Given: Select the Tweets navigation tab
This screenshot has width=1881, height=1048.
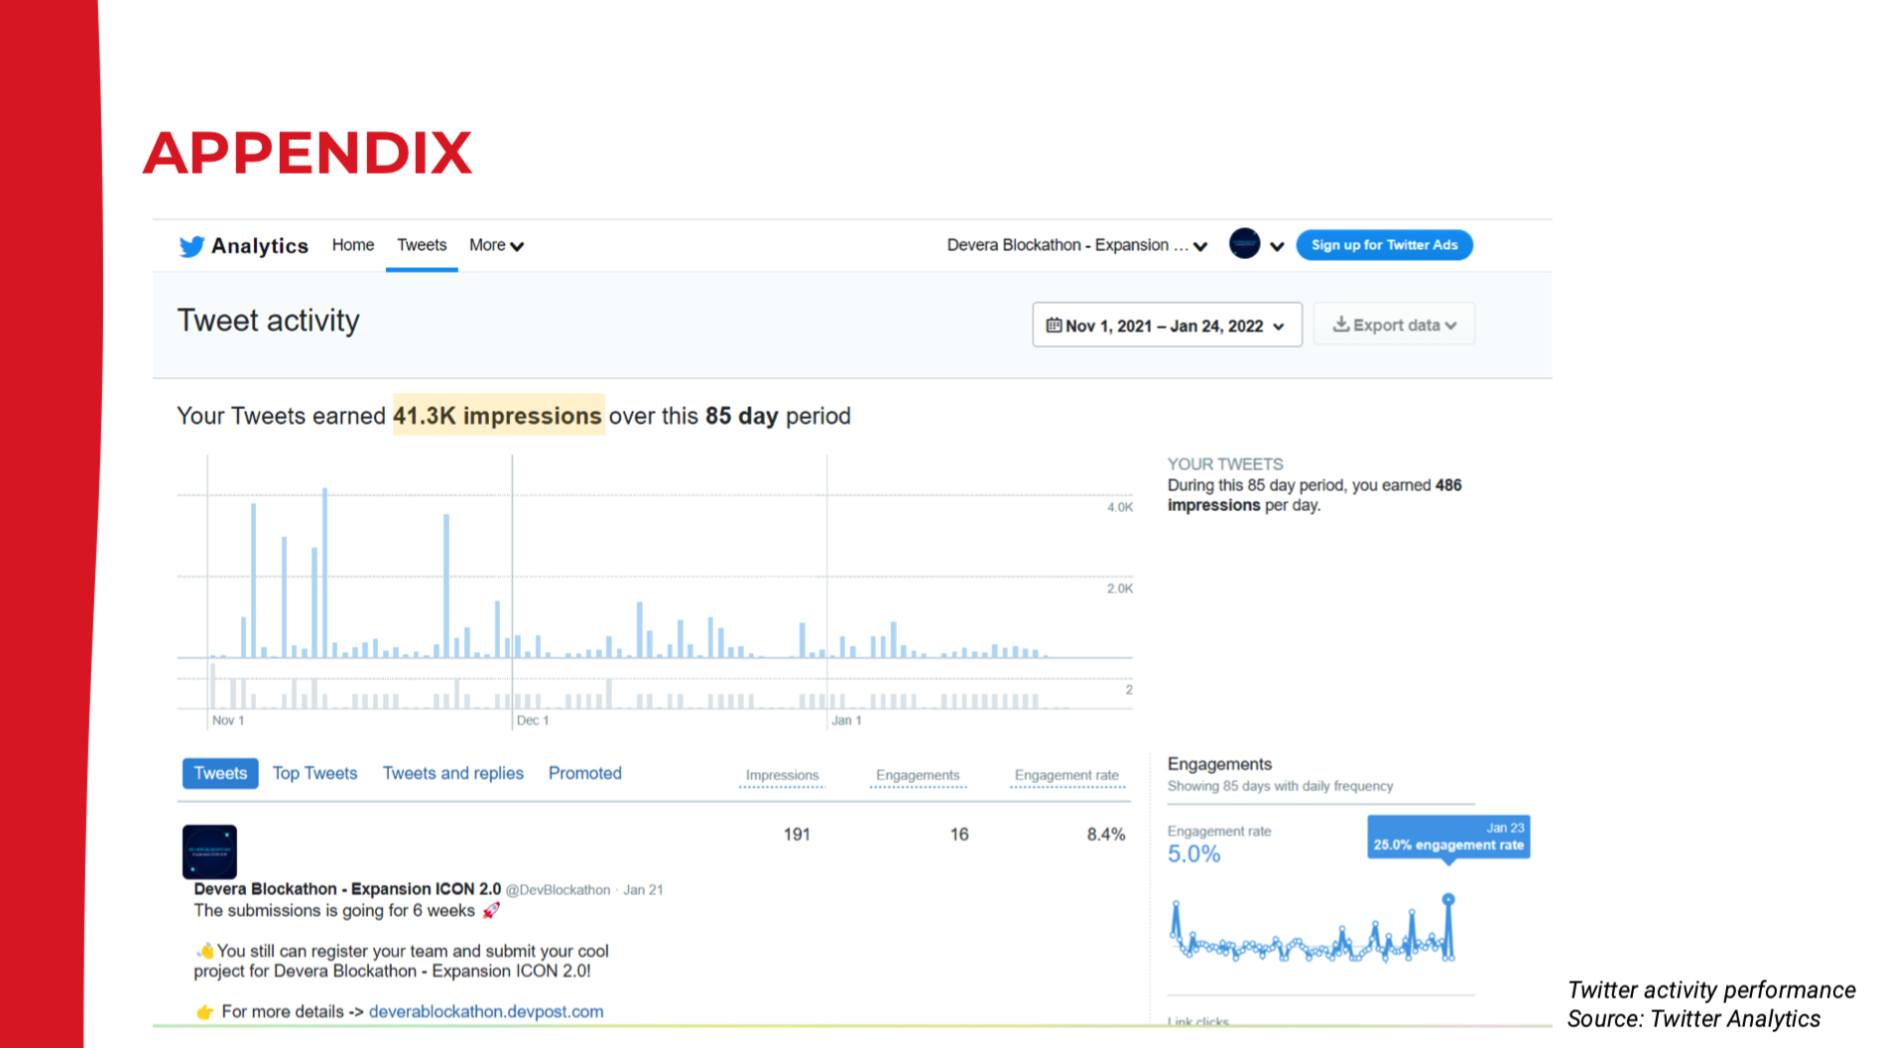Looking at the screenshot, I should coord(422,245).
